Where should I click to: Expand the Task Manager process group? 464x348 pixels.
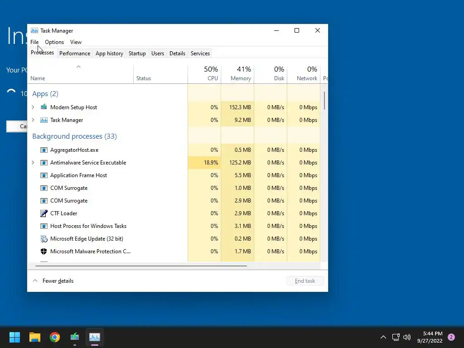(33, 120)
